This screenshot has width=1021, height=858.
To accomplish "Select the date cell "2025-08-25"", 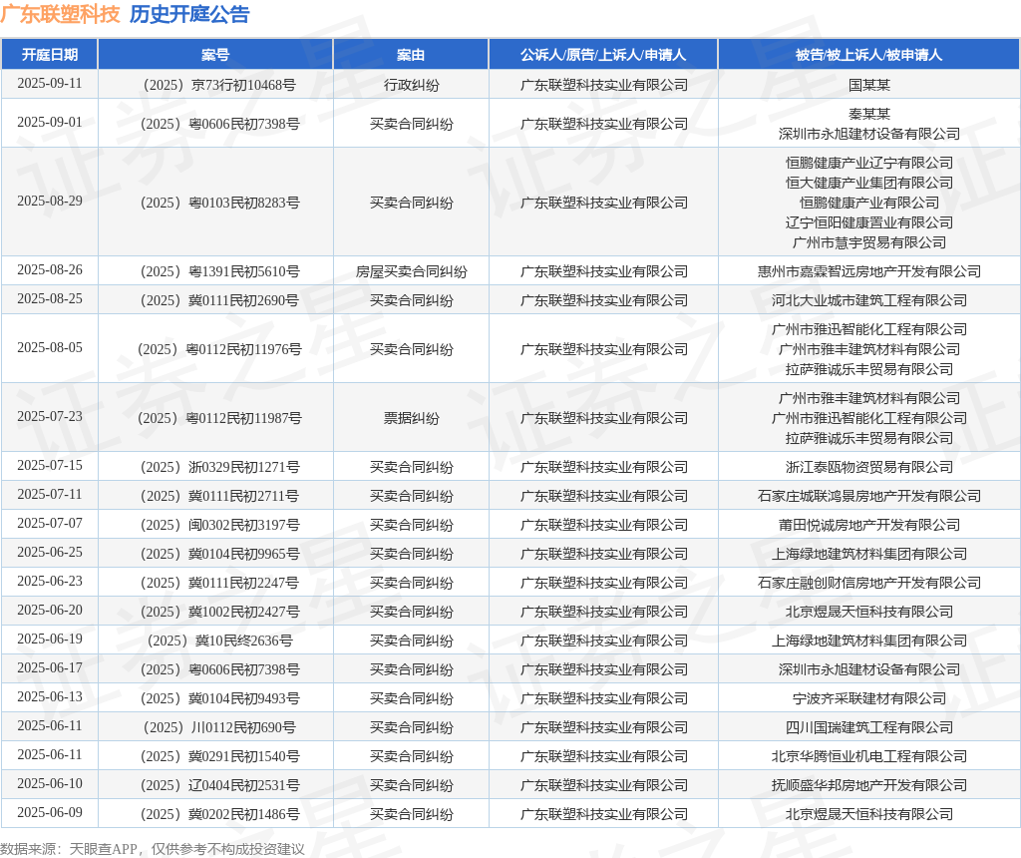I will coord(50,299).
